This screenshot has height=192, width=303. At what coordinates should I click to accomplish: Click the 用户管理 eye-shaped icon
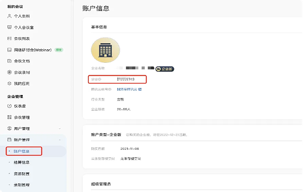pos(9,128)
